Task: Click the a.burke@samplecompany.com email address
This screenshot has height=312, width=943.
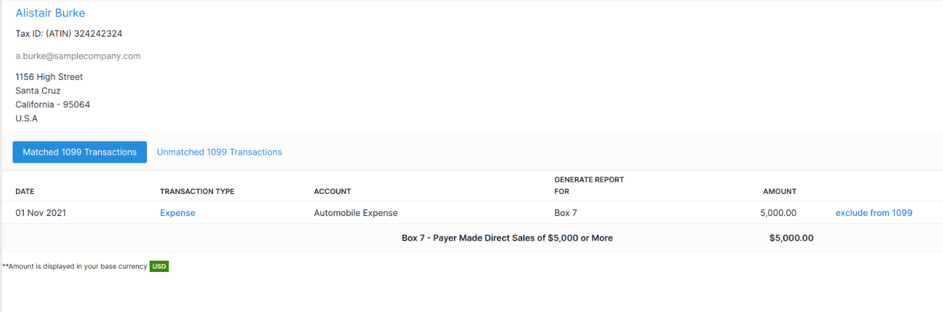Action: click(77, 56)
